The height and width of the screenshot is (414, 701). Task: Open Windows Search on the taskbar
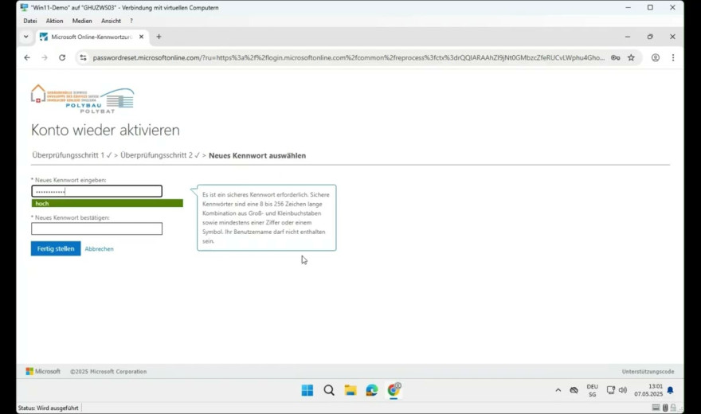pos(329,390)
